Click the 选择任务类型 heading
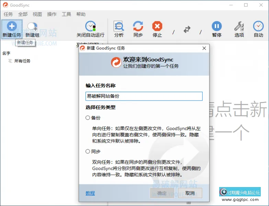Viewport: 269px width, 206px height. click(101, 107)
